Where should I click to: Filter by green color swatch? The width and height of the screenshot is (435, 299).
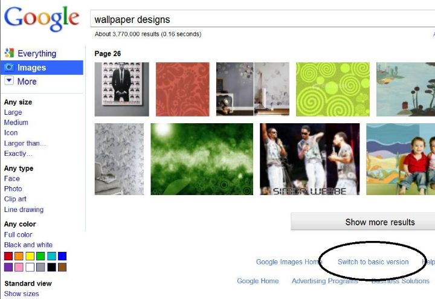pyautogui.click(x=40, y=256)
